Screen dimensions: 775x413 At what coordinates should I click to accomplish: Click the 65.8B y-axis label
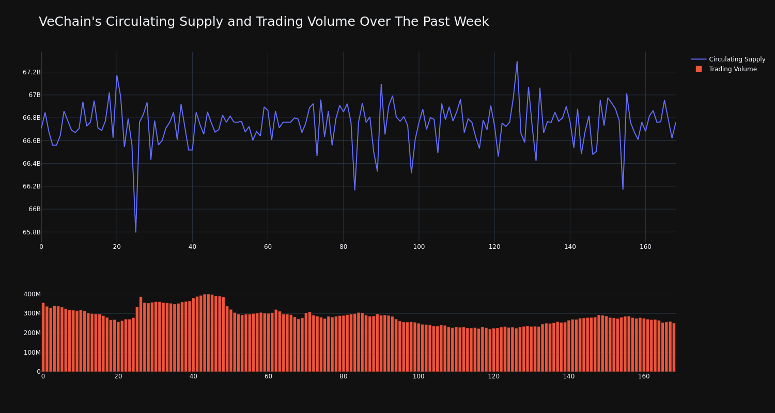click(32, 232)
